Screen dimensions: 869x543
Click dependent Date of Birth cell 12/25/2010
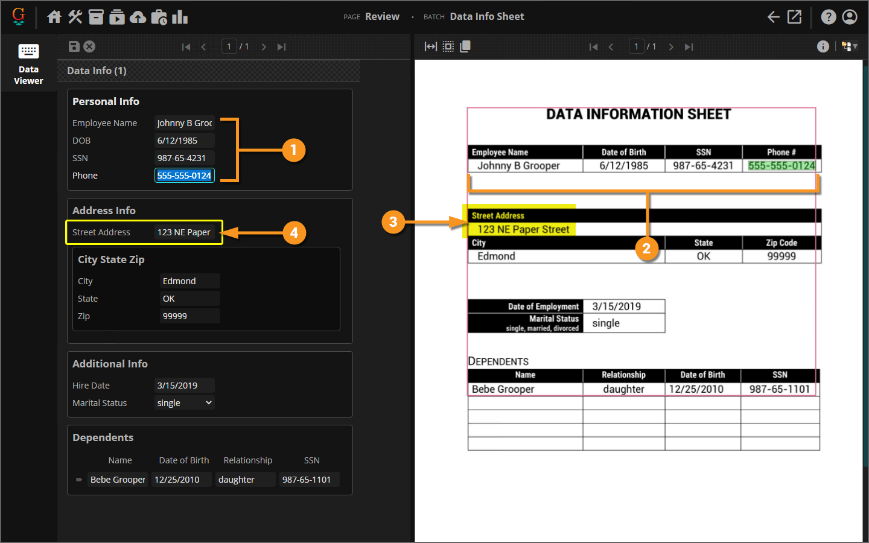(x=182, y=480)
